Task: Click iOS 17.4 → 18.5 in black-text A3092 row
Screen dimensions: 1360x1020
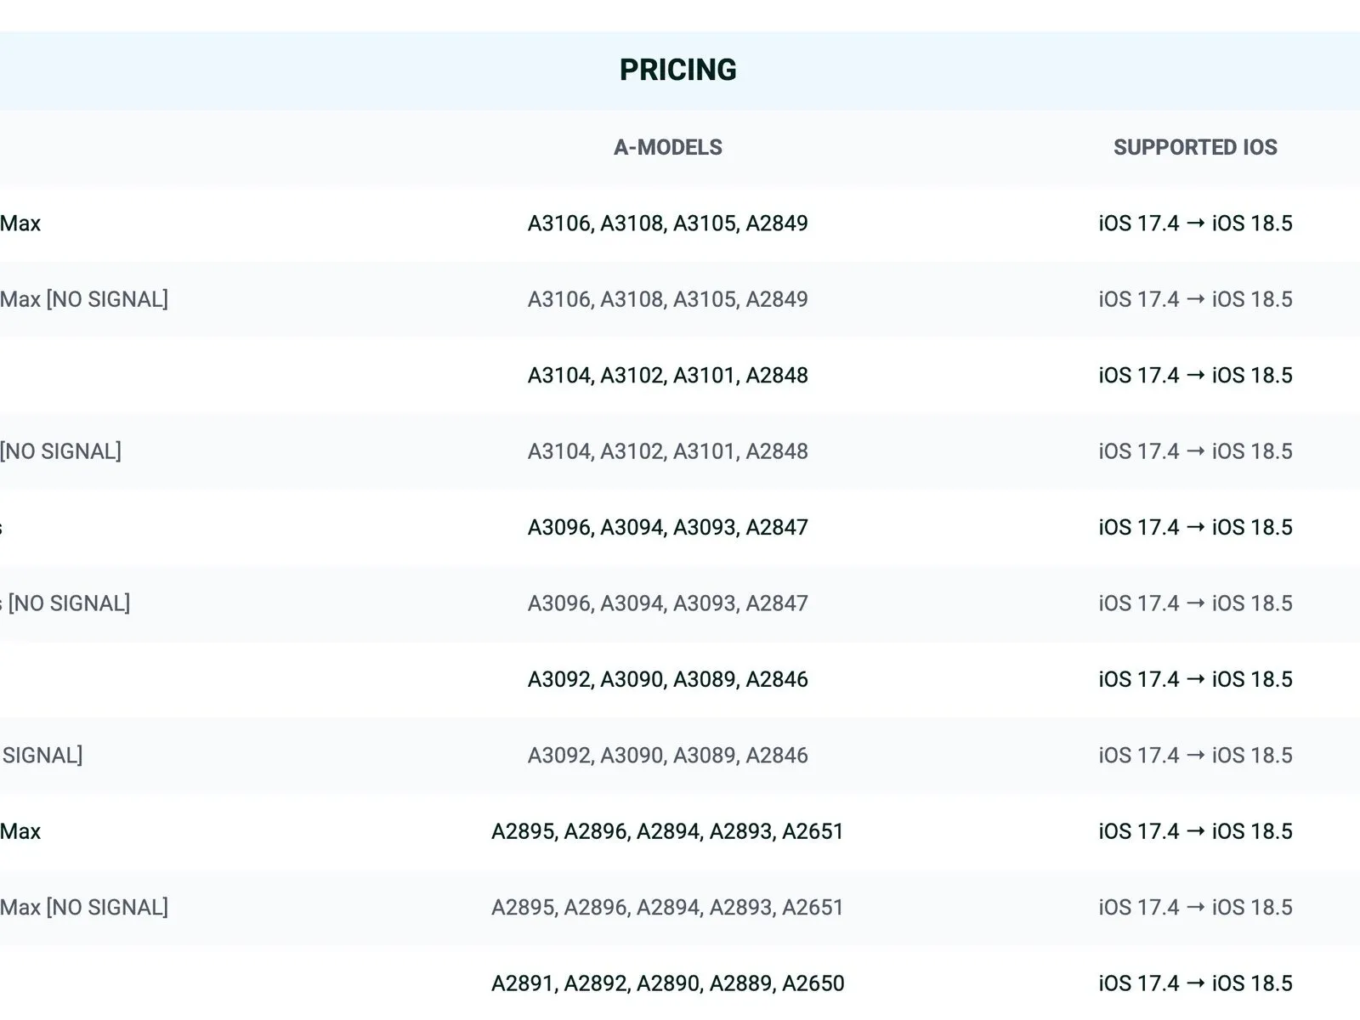Action: point(1195,680)
